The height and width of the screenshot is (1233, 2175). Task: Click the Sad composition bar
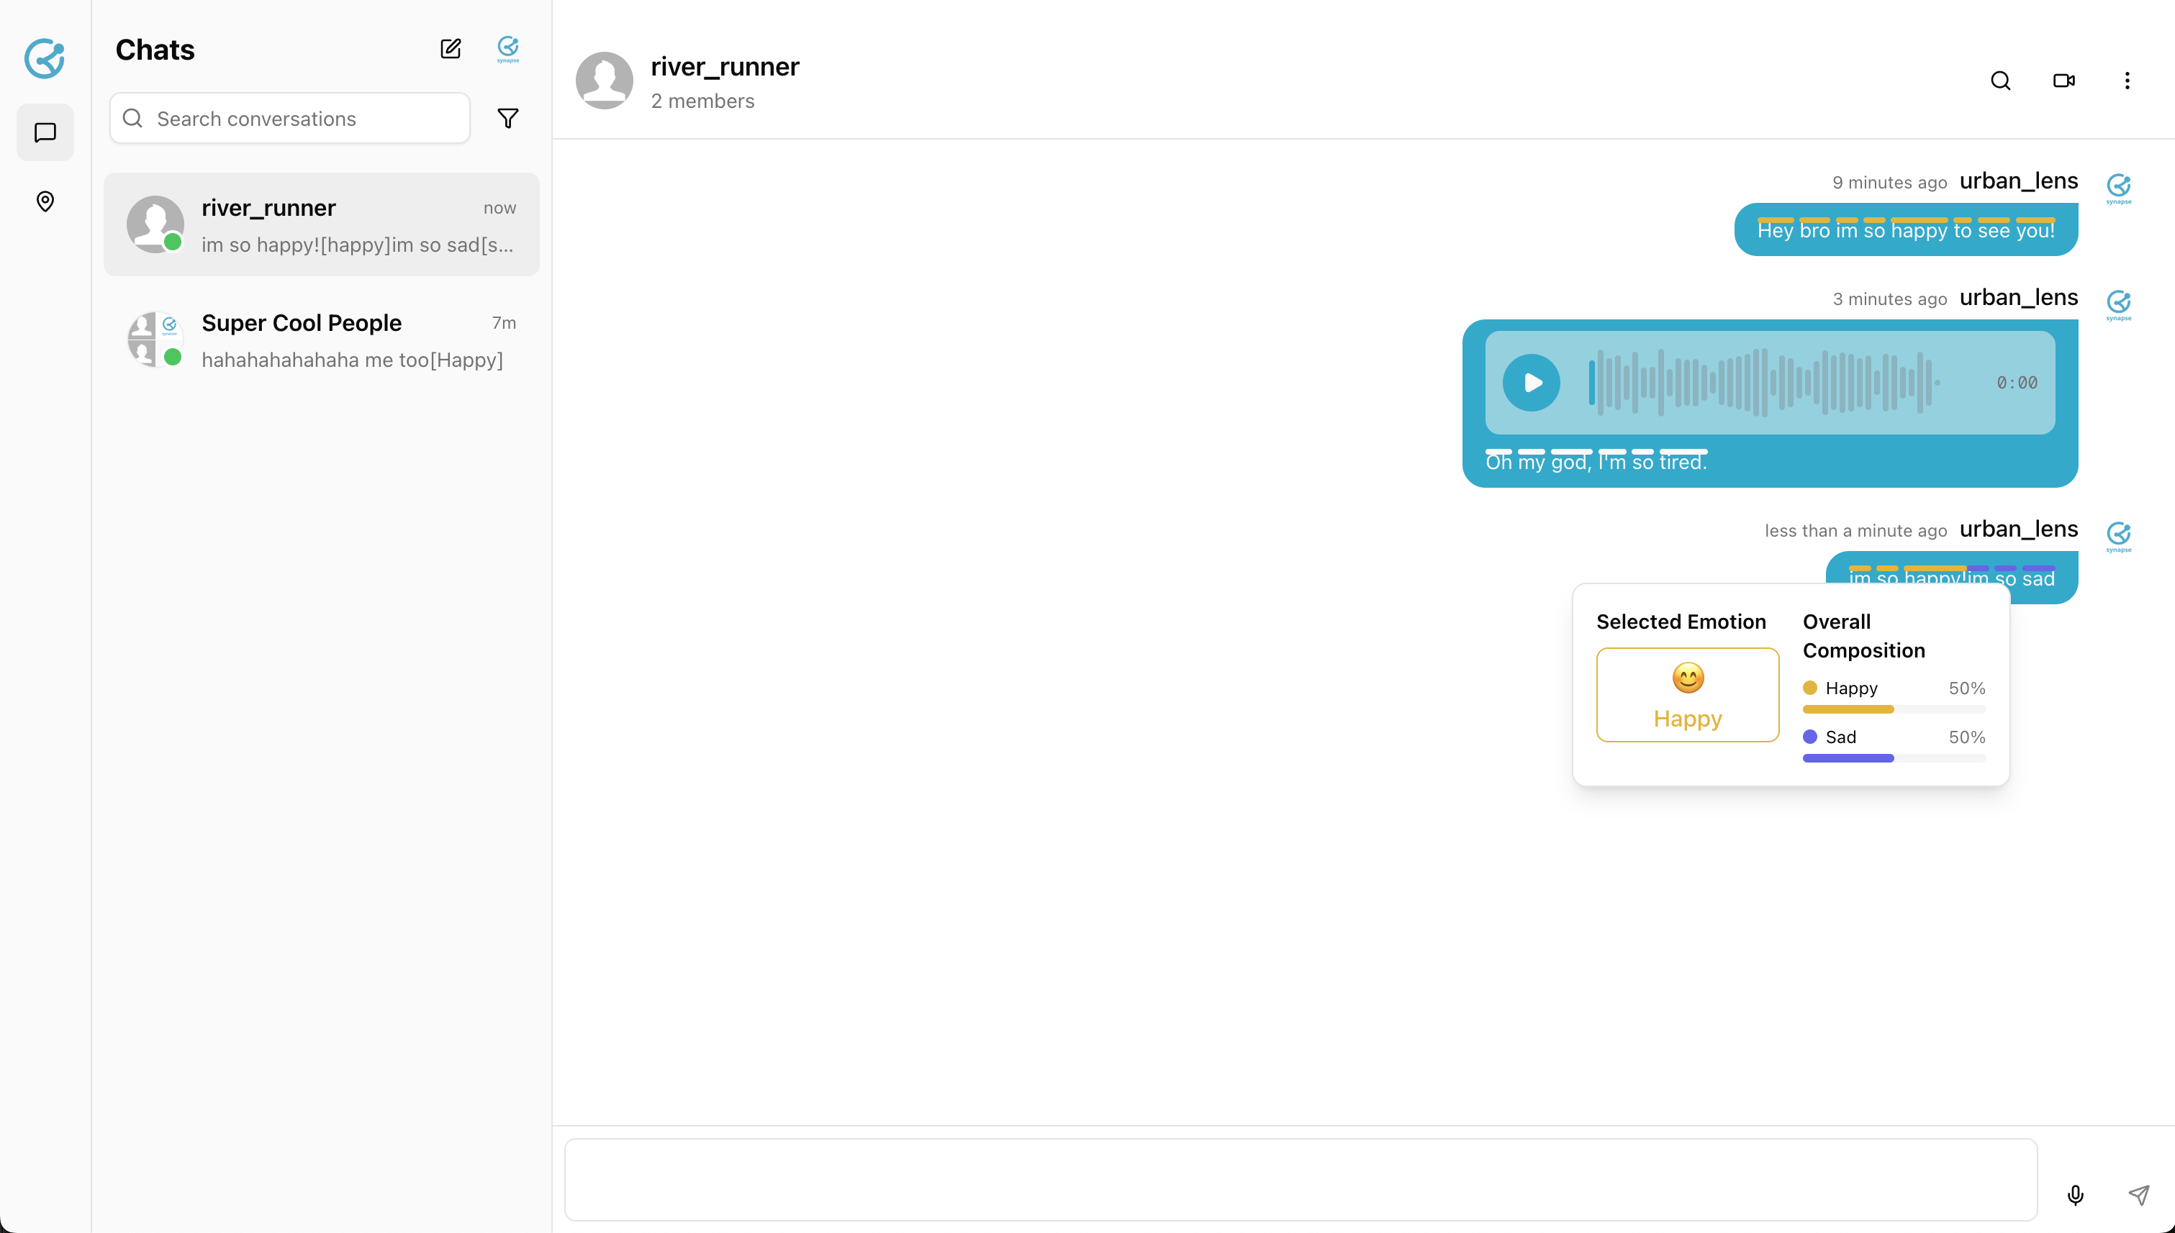click(x=1893, y=758)
